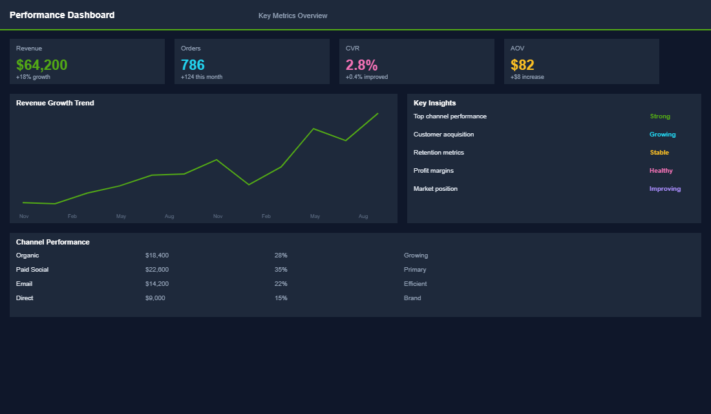Select the Organic channel row
Viewport: 711px width, 414px height.
pyautogui.click(x=27, y=255)
